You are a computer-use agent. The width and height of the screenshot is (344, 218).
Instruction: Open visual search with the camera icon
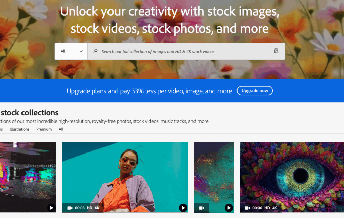(276, 51)
